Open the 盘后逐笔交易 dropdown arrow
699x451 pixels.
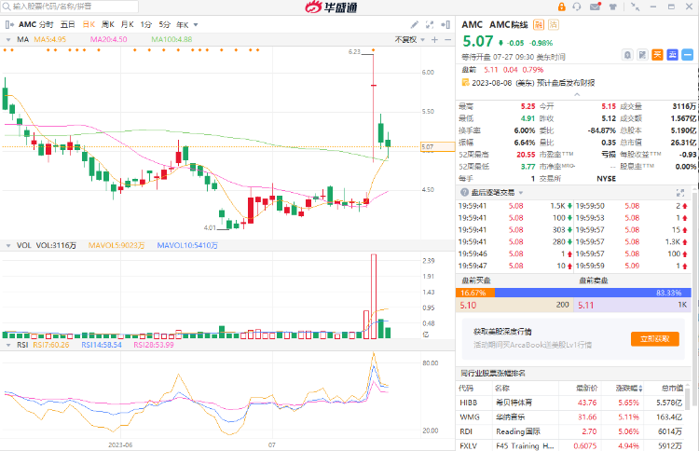click(521, 193)
